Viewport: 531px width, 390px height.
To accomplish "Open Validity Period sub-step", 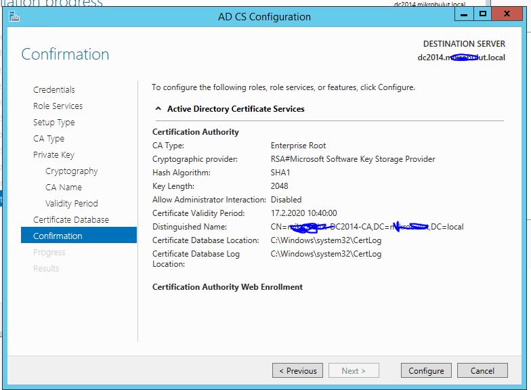I will pyautogui.click(x=72, y=203).
